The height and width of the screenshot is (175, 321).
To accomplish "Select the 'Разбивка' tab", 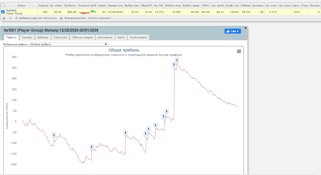I will click(43, 37).
